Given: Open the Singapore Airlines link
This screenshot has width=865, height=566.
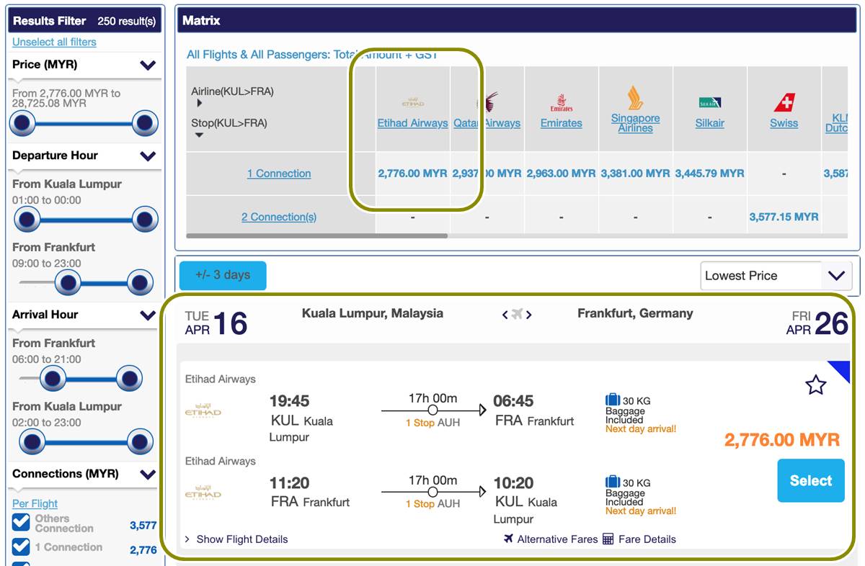Looking at the screenshot, I should (636, 123).
